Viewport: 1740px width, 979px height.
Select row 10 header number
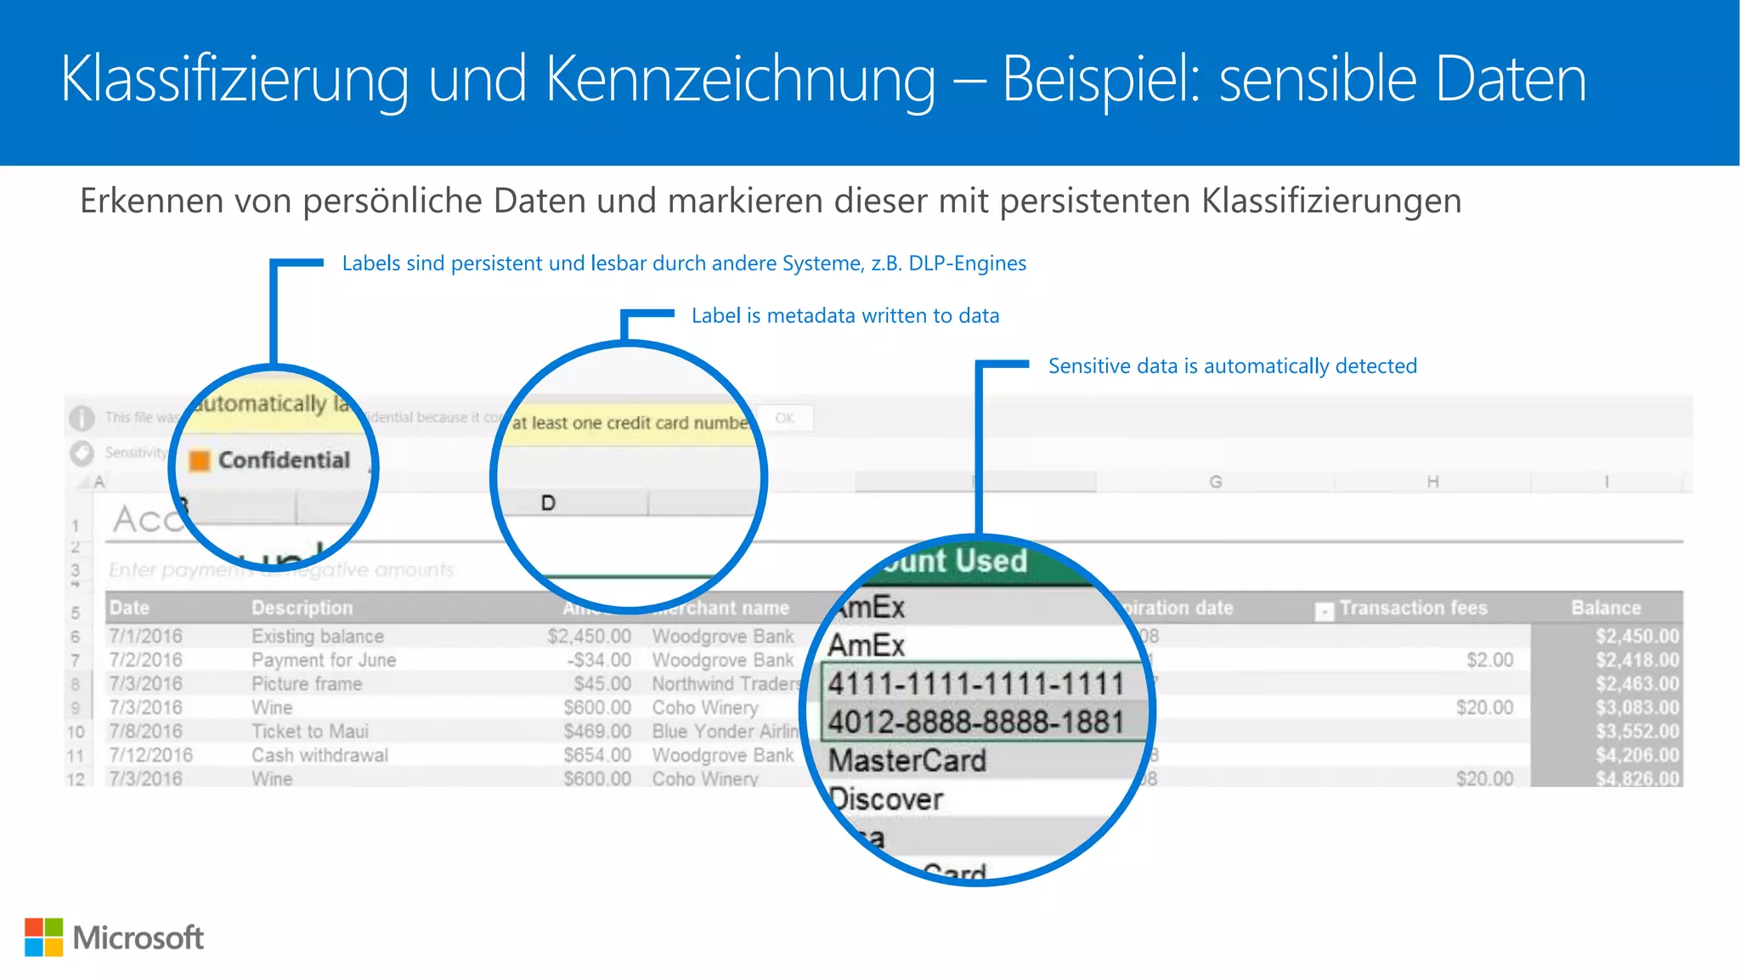pyautogui.click(x=76, y=732)
